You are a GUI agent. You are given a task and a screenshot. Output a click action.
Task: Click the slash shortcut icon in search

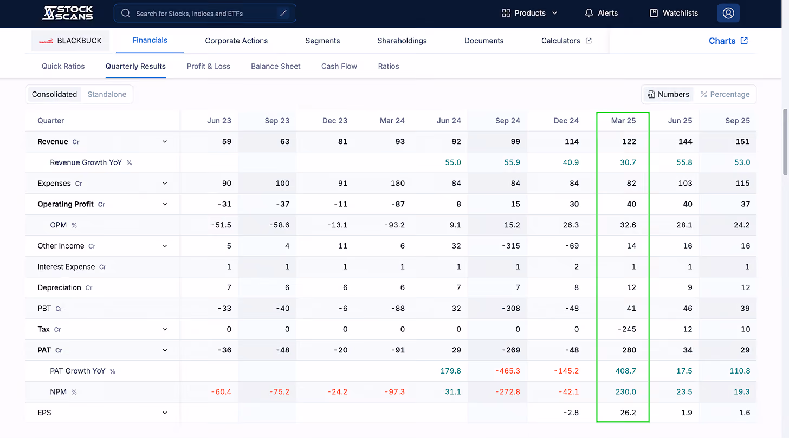[x=283, y=13]
